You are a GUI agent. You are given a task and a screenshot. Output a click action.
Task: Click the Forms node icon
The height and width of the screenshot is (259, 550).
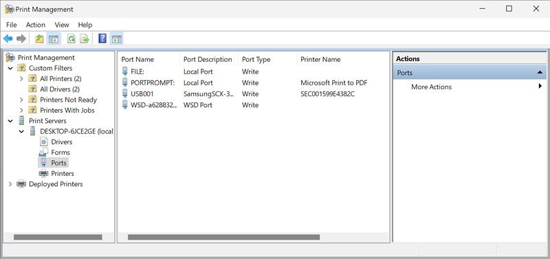[x=43, y=153]
